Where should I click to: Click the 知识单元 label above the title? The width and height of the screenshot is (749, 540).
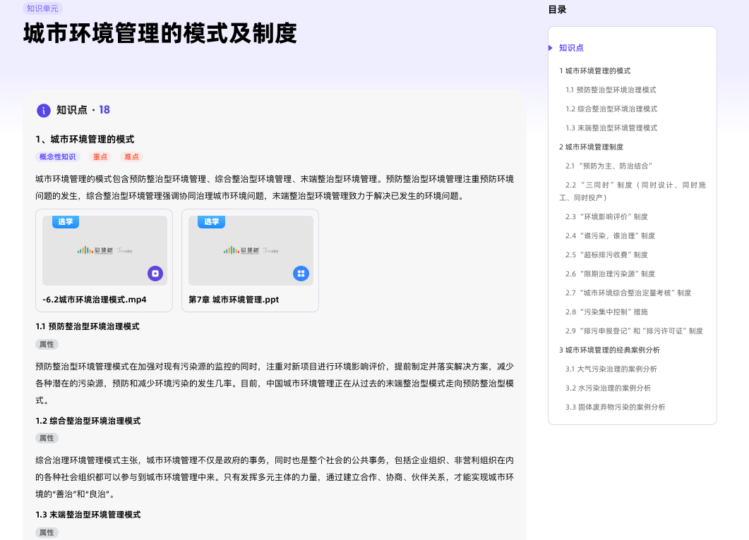42,8
